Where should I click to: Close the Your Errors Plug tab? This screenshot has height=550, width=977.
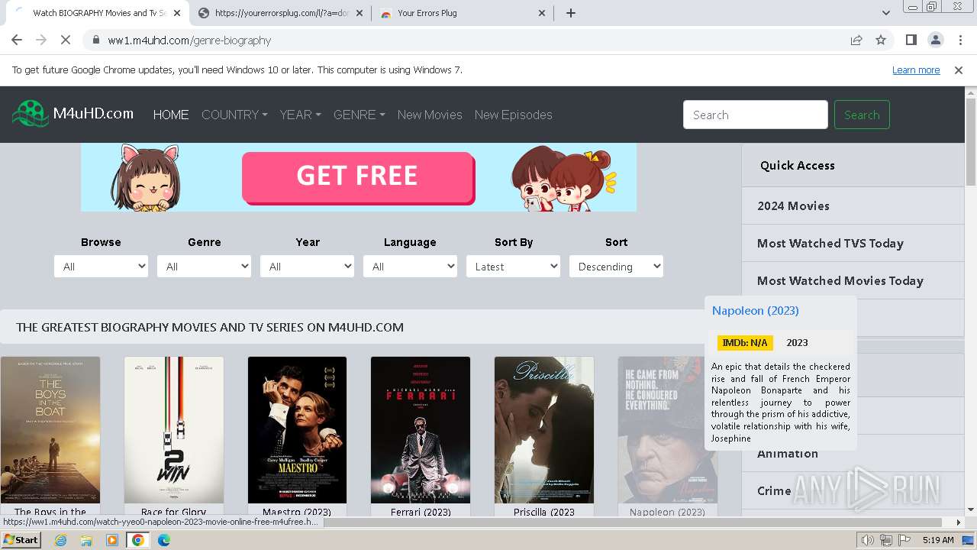[542, 13]
